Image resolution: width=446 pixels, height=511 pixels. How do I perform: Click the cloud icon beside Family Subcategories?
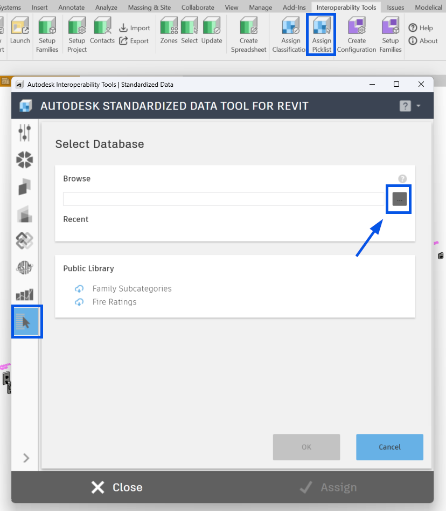tap(79, 288)
